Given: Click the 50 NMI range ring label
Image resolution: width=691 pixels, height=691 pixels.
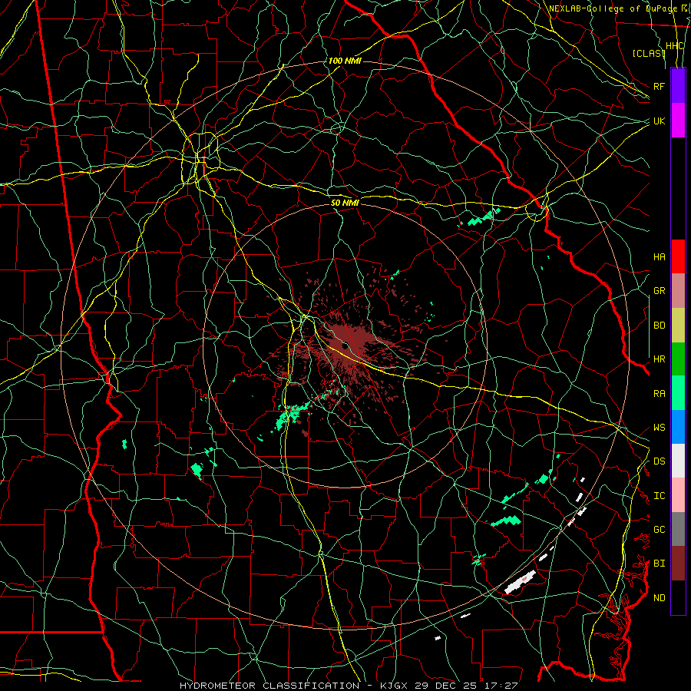Looking at the screenshot, I should pyautogui.click(x=345, y=203).
